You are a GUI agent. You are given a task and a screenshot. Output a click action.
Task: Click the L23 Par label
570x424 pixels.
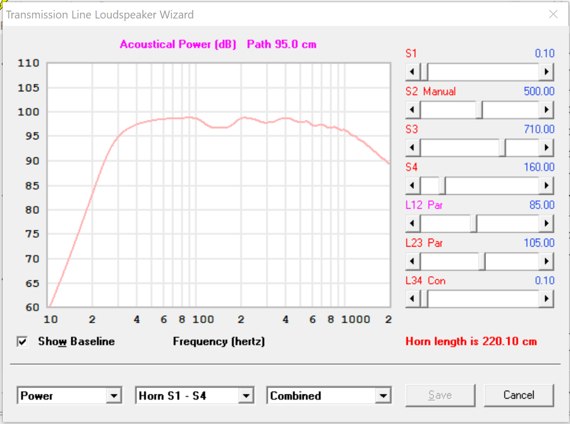pyautogui.click(x=424, y=243)
